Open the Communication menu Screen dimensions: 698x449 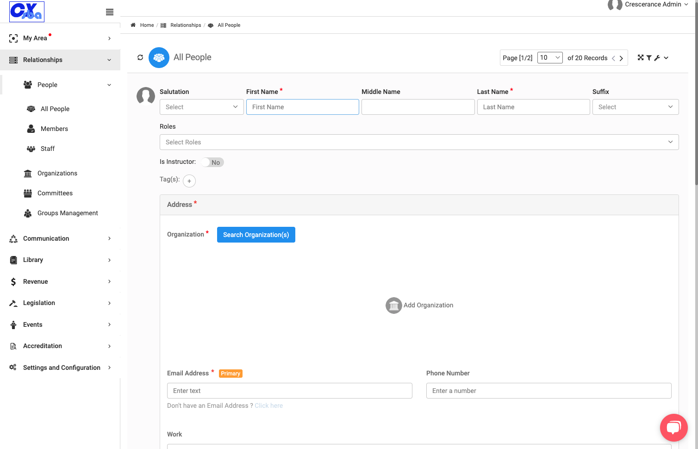pos(60,238)
